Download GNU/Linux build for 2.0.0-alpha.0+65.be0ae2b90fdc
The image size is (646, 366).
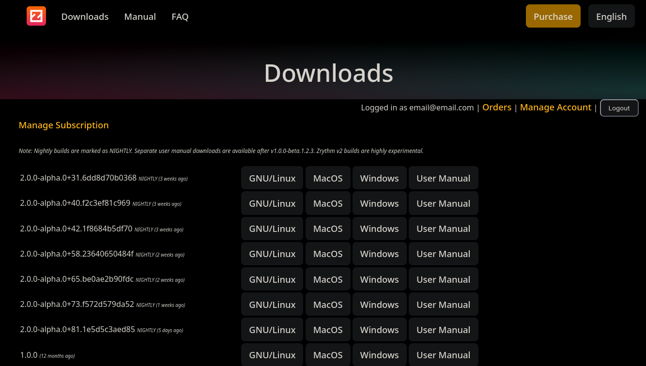pos(272,279)
